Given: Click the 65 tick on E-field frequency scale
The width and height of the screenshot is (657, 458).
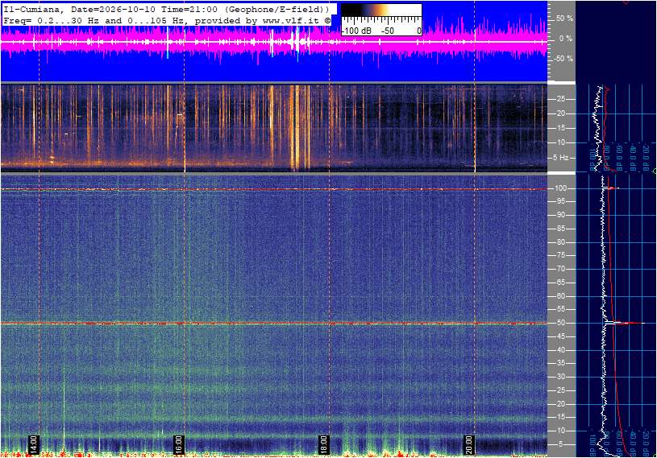Looking at the screenshot, I should tap(560, 283).
